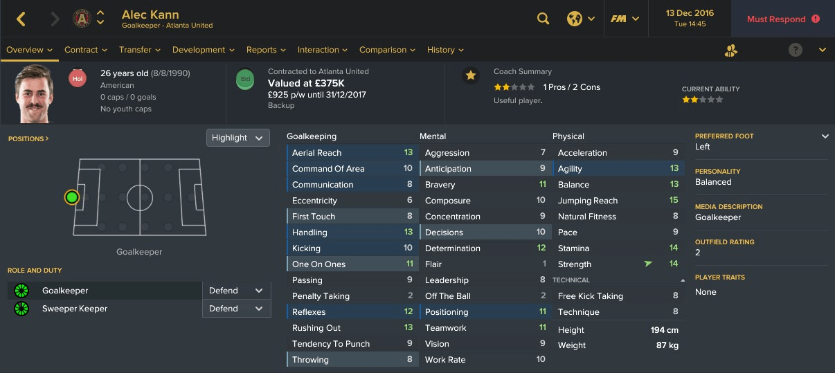
Task: Select the goalkeeper position dot on pitch
Action: pos(72,198)
